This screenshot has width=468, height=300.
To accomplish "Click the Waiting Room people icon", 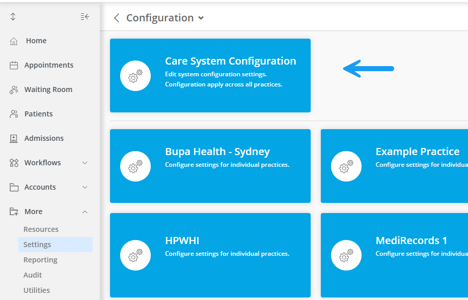I will coord(14,89).
